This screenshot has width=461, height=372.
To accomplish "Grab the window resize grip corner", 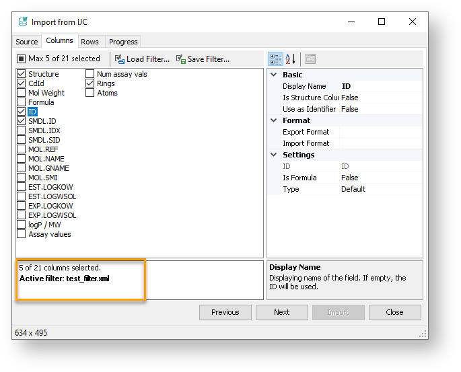I will [x=423, y=334].
